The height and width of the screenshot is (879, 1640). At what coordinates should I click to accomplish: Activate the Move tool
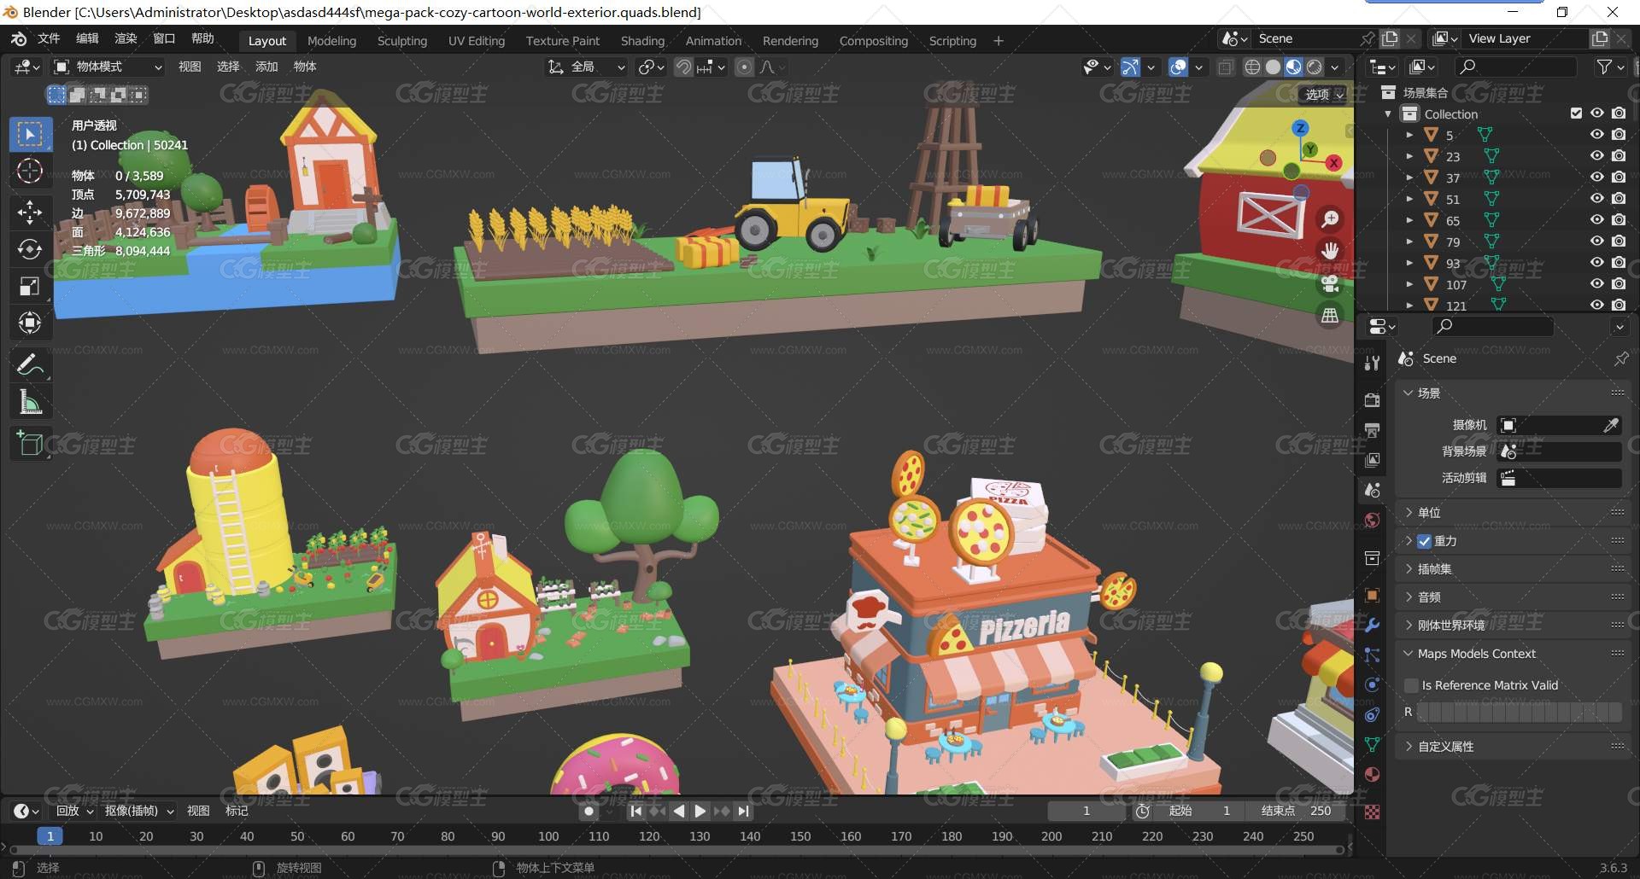(30, 212)
